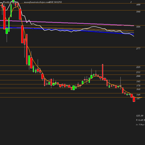Click the BSE 501295 ticker label
This screenshot has height=145, width=145.
(55, 2)
